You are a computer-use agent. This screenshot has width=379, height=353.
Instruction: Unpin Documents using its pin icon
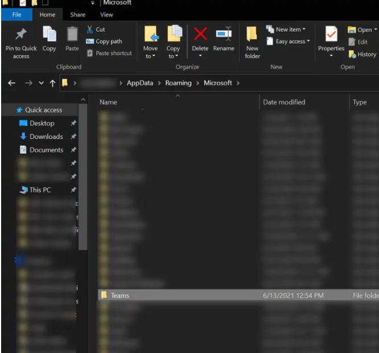pos(73,150)
